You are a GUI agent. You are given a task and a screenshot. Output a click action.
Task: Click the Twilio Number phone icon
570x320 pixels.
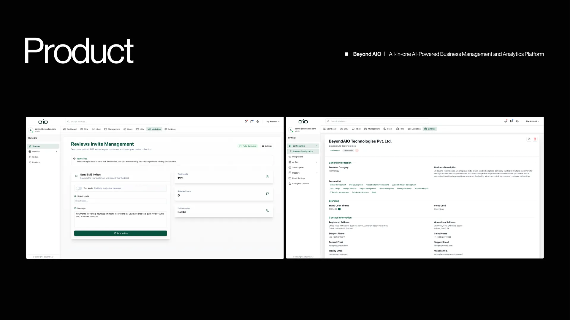coord(267,211)
